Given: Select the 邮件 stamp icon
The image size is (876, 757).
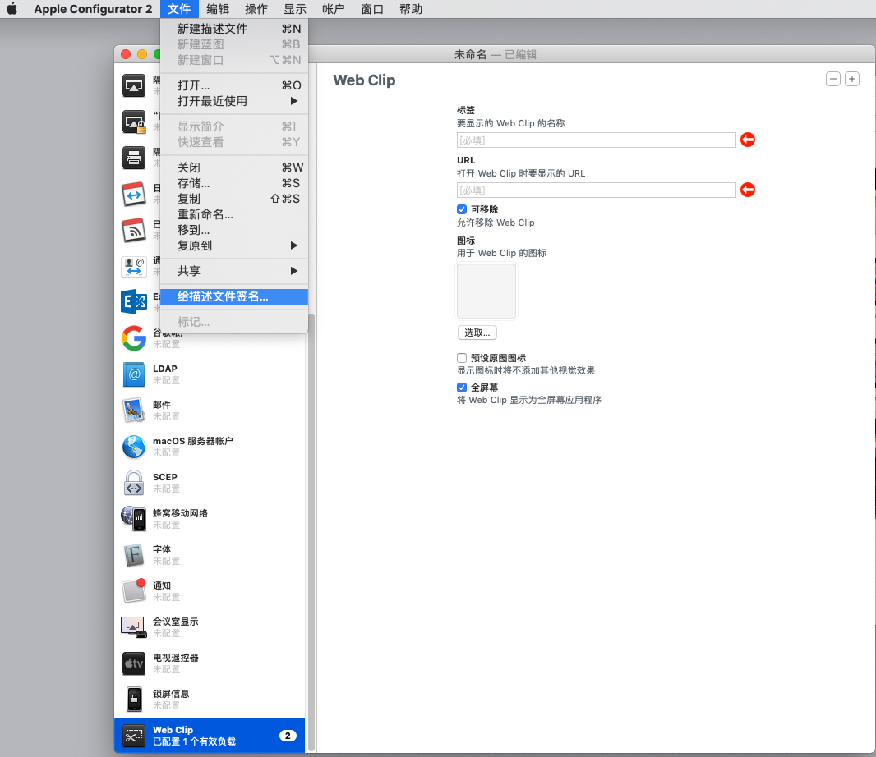Looking at the screenshot, I should pyautogui.click(x=134, y=411).
